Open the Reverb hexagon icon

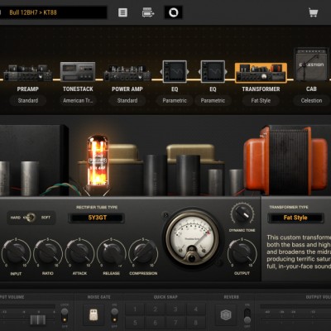click(x=226, y=314)
